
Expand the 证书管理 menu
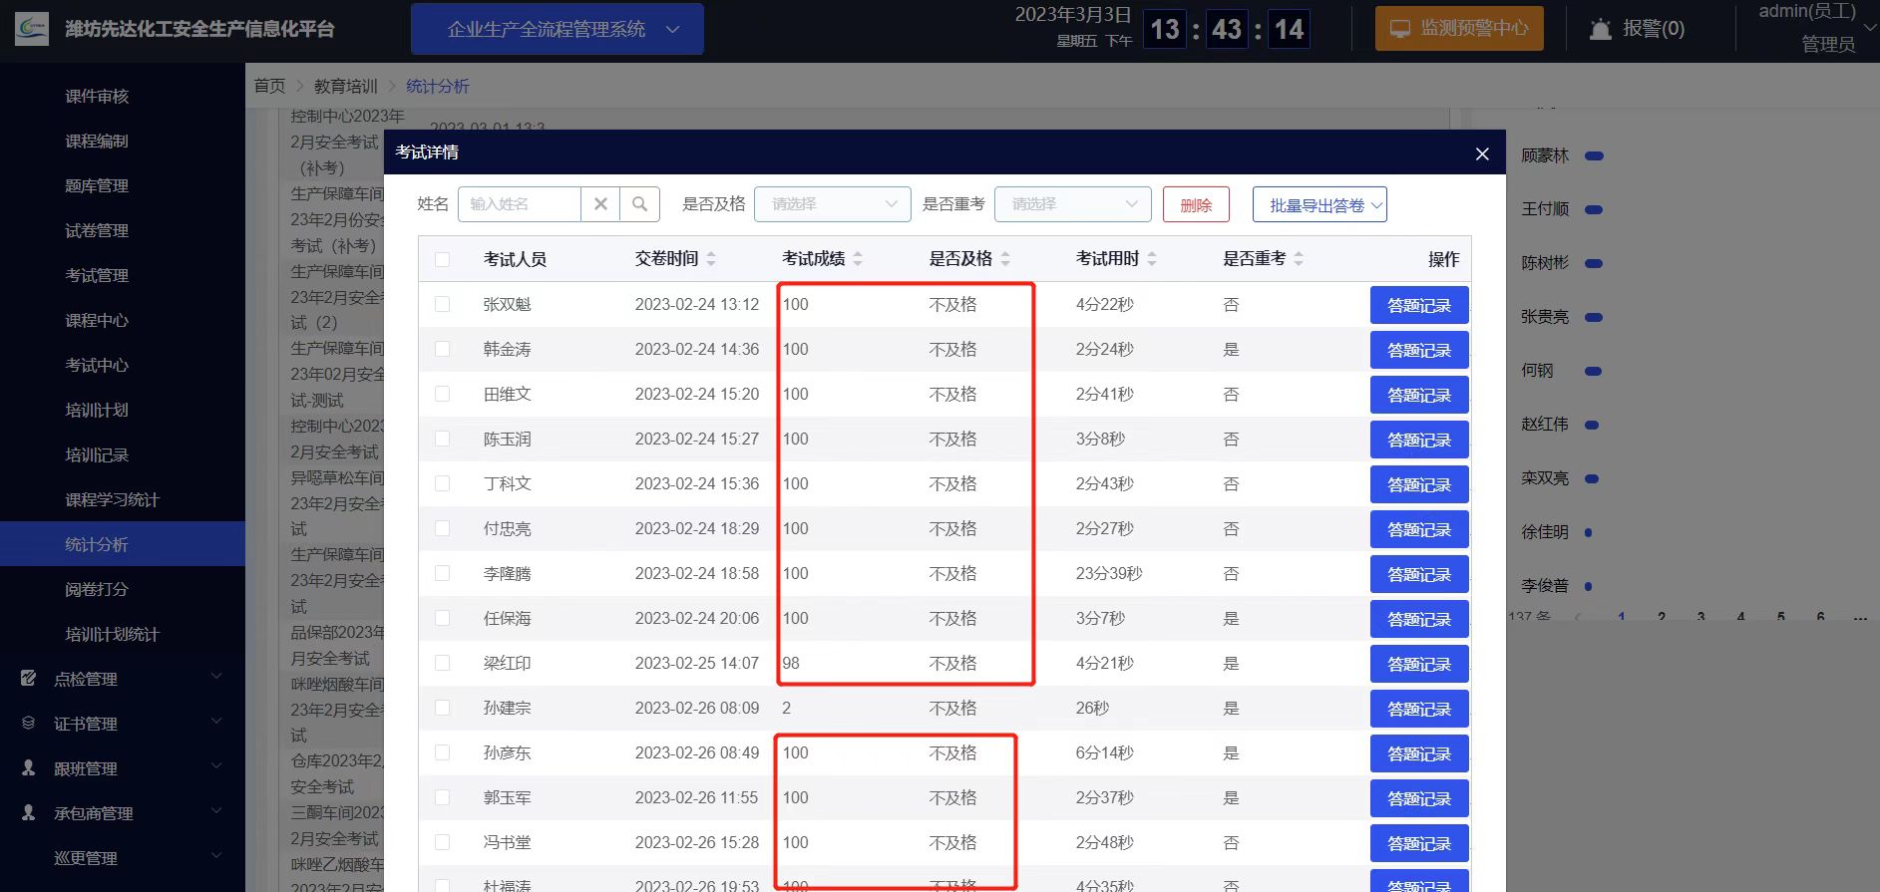coord(216,723)
